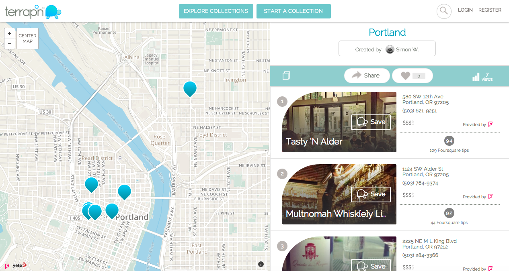View the 7 views stats icon
This screenshot has width=509, height=271.
[x=482, y=77]
